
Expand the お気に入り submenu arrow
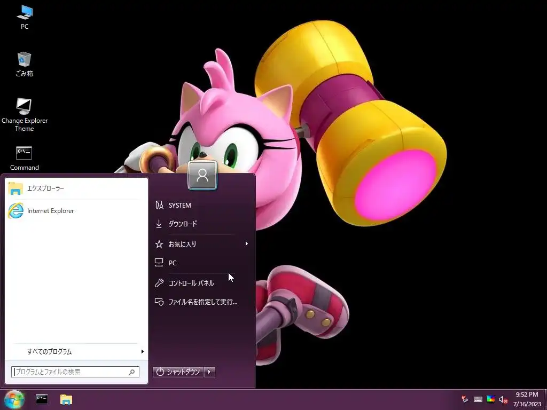[247, 243]
